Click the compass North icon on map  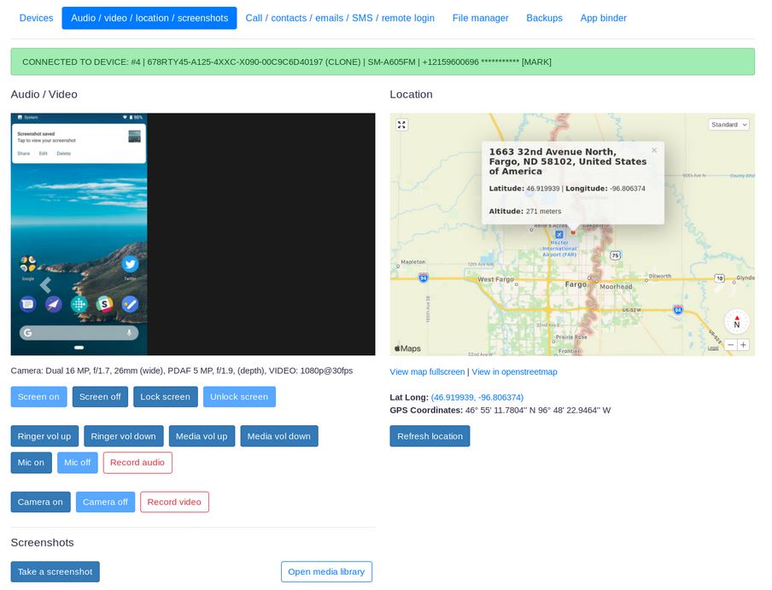pyautogui.click(x=736, y=321)
